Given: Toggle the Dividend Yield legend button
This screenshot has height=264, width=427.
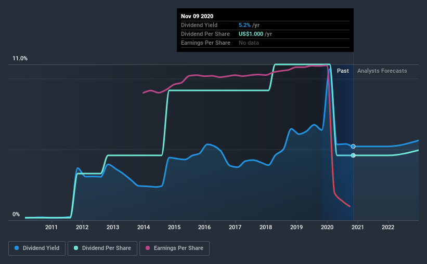Looking at the screenshot, I should coord(37,248).
